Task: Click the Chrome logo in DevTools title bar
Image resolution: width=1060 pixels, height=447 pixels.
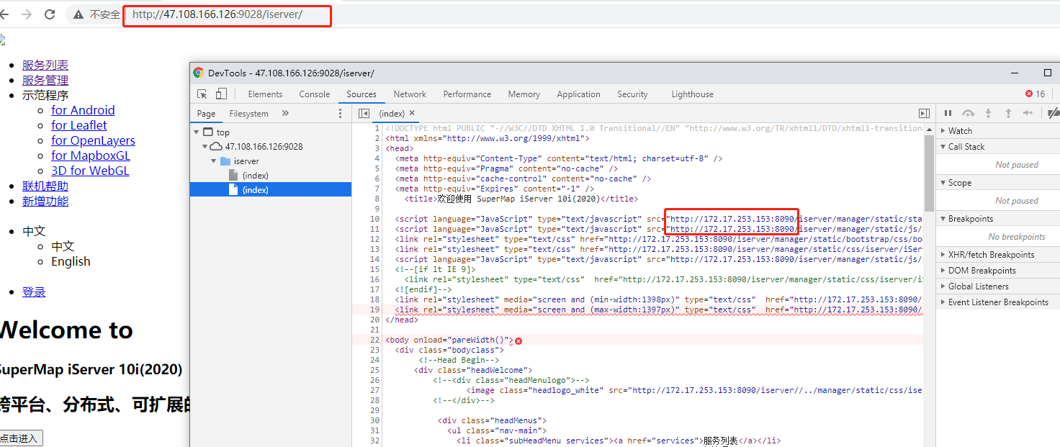Action: pos(198,73)
